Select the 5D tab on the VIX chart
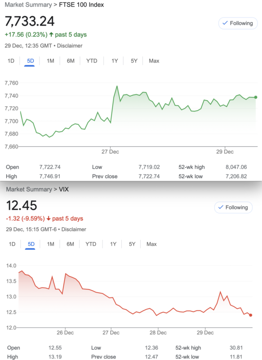The image size is (262, 360). point(31,244)
